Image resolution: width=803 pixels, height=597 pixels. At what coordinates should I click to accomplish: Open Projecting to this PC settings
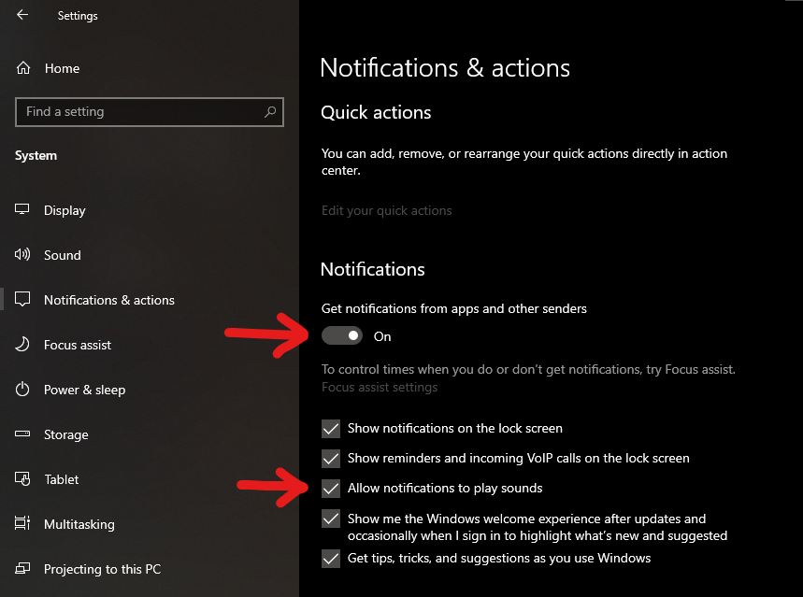point(103,569)
